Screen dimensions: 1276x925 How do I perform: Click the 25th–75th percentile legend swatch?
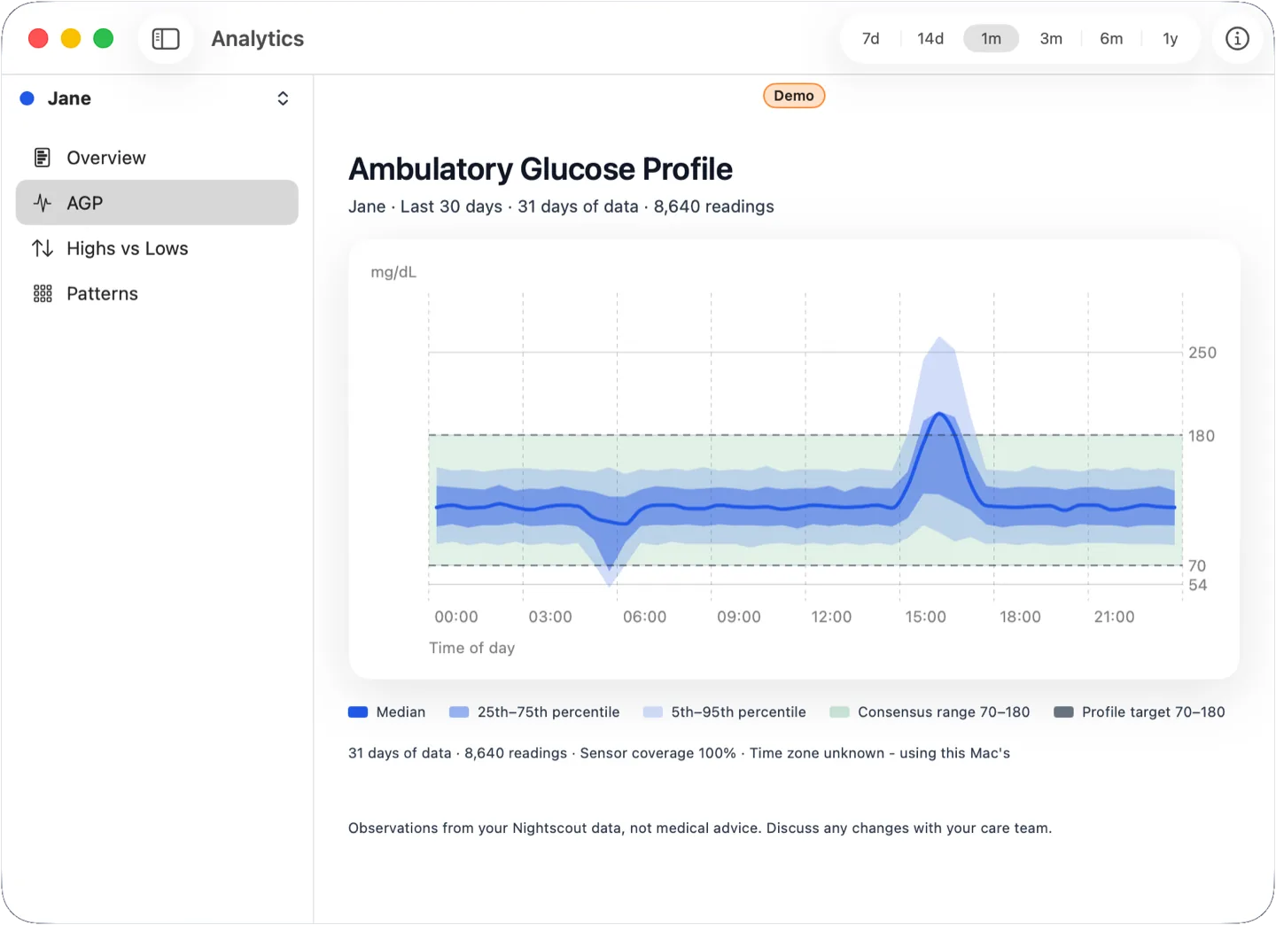(x=459, y=712)
